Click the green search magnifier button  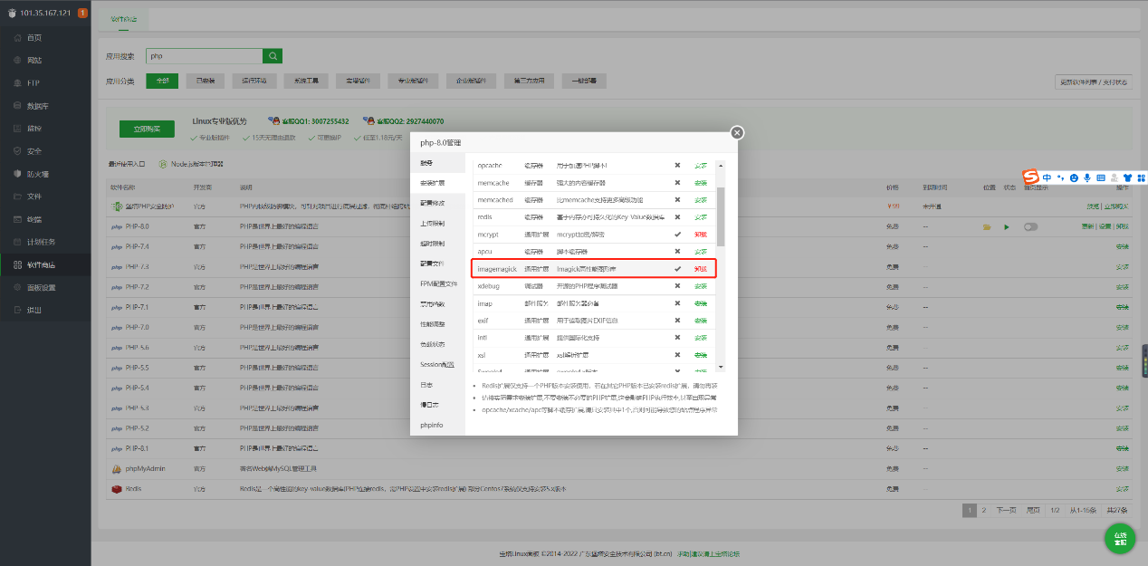[x=273, y=56]
